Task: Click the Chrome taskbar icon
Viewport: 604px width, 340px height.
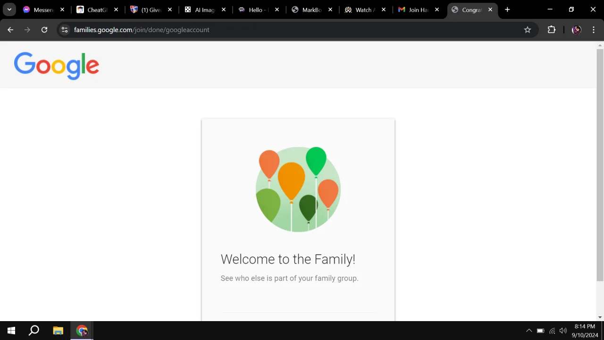Action: point(82,331)
